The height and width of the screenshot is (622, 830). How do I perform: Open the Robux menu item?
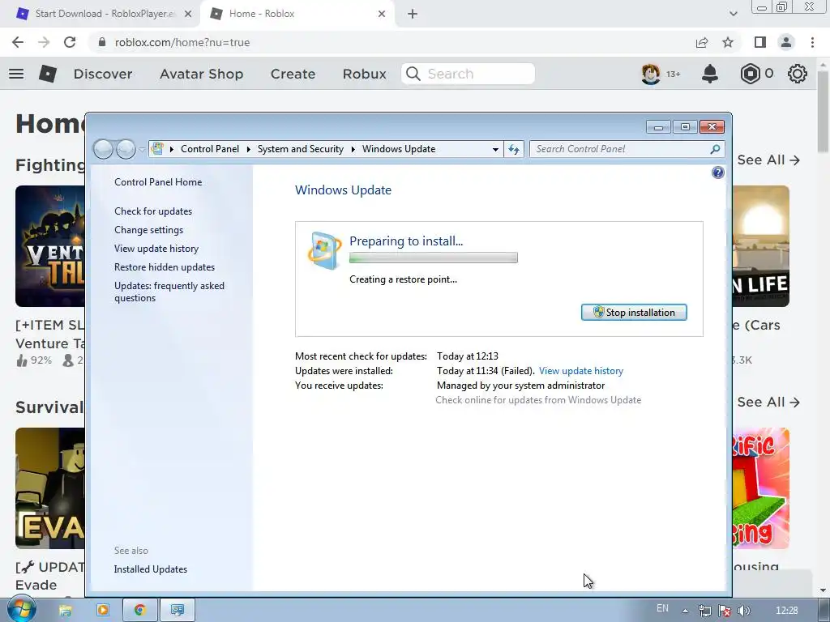pos(364,74)
